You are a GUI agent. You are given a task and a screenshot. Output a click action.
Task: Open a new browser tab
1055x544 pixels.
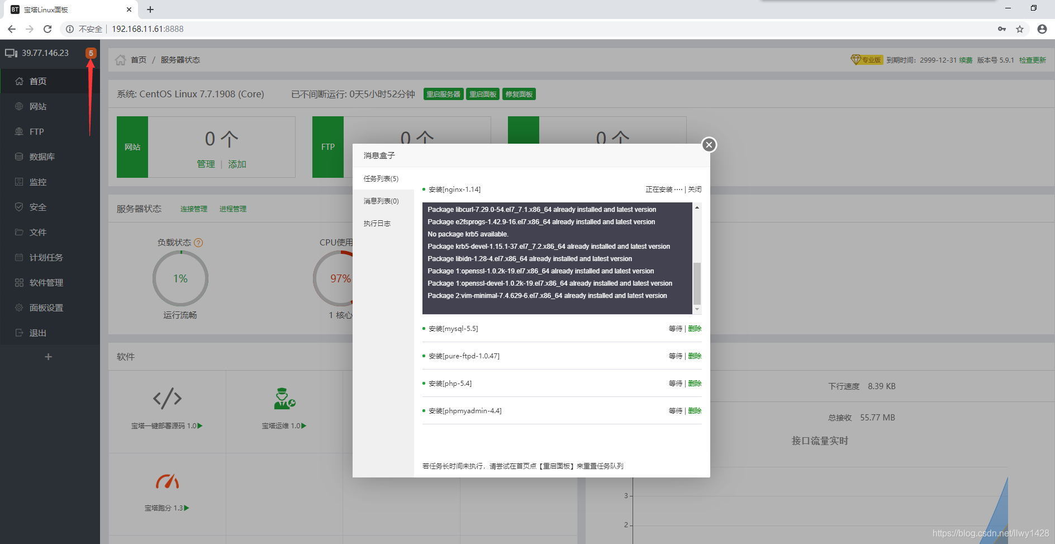click(150, 10)
